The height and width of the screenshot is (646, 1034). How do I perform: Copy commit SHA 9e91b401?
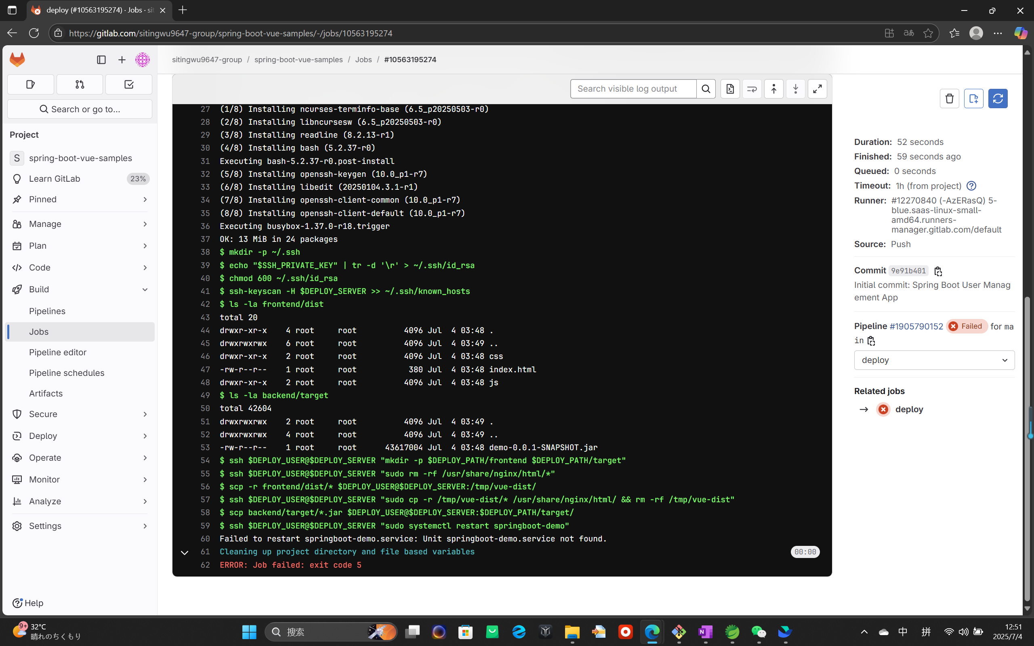(938, 271)
